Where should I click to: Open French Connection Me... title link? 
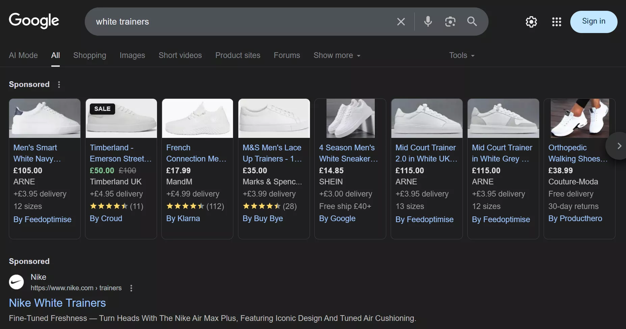click(x=196, y=153)
